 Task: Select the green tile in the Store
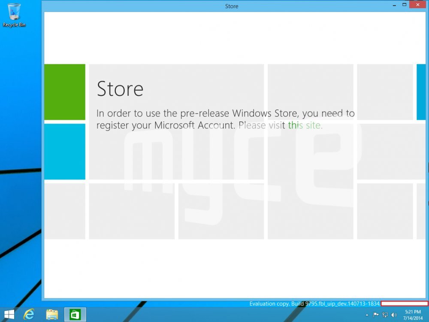point(64,92)
